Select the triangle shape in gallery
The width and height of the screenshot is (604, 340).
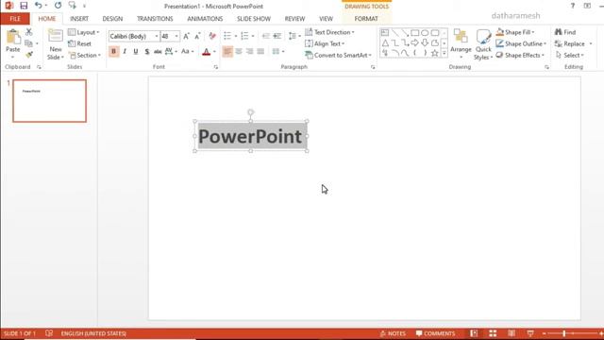385,42
